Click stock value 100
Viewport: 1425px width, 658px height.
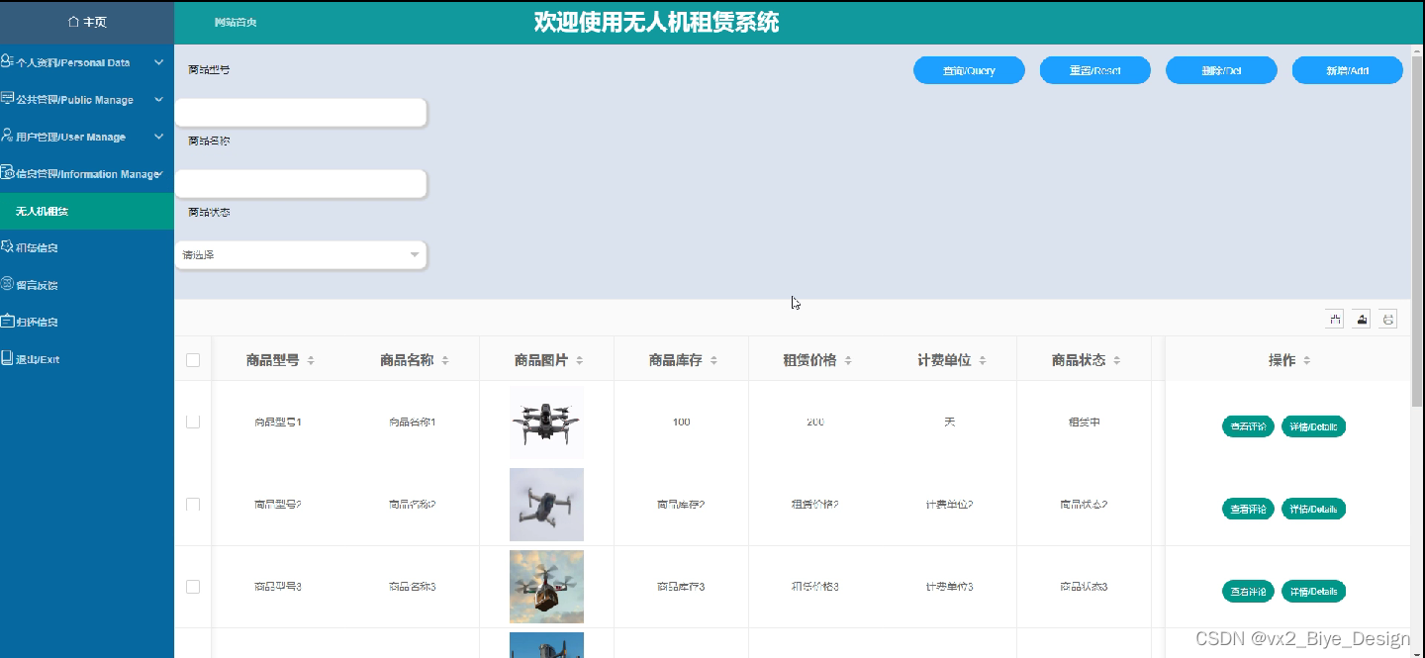[681, 423]
